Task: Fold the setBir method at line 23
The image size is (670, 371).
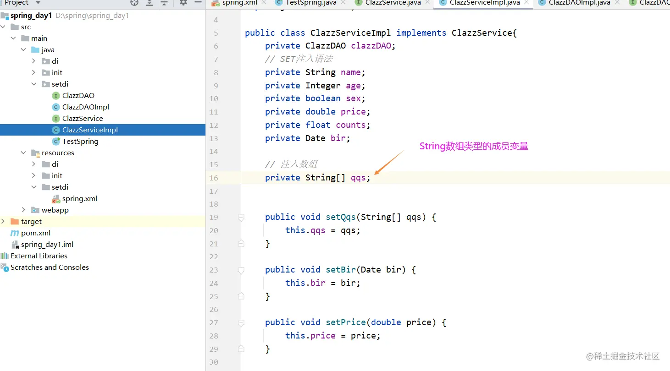Action: tap(241, 270)
